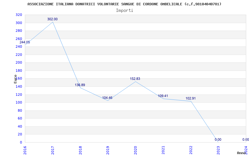Click the 102.91 value label
Screen dimensions: 249x156
190,98
